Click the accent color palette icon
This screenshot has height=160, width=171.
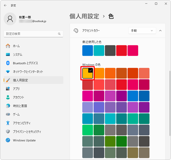click(76, 31)
